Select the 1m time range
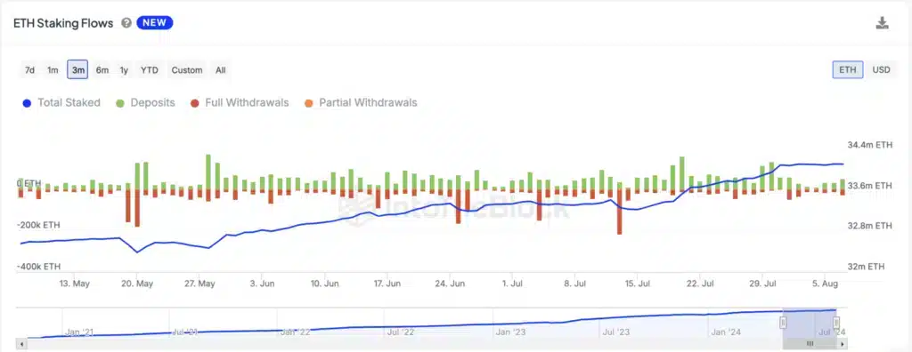 53,70
